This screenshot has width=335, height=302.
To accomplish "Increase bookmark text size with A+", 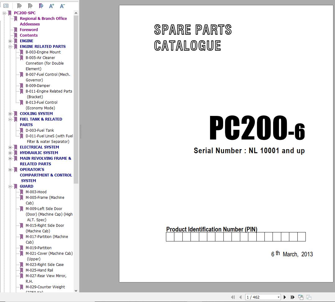I will click(52, 6).
